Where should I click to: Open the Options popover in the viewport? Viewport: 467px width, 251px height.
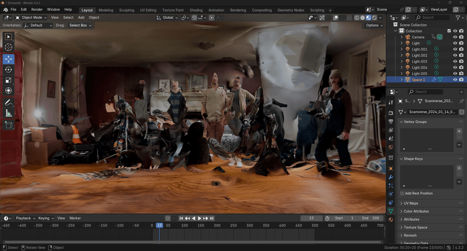coord(374,25)
